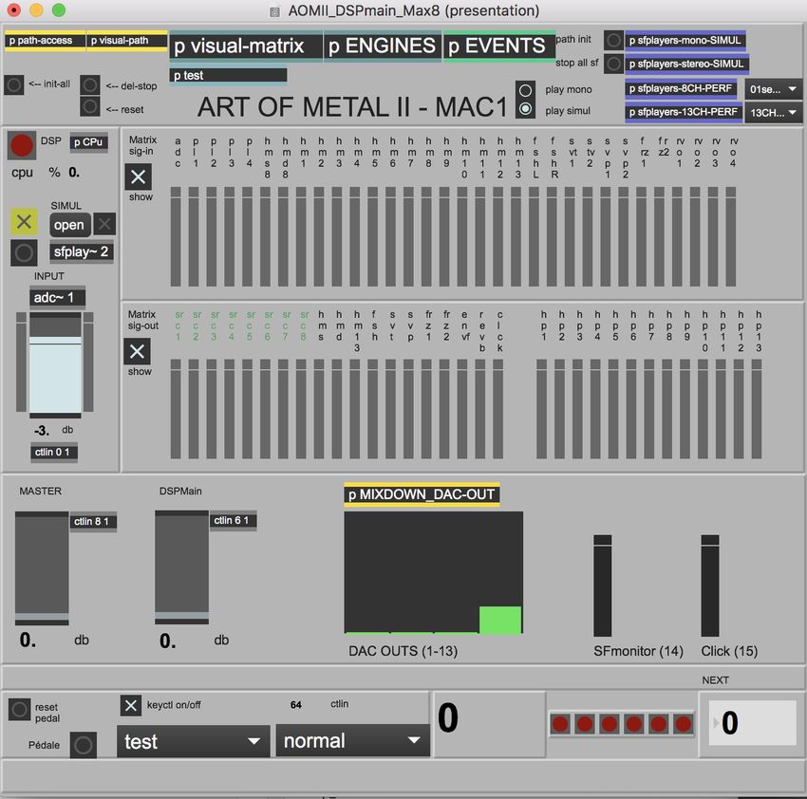Screen dimensions: 807x799
Task: Click the ctlin 6 1 object
Action: point(233,521)
